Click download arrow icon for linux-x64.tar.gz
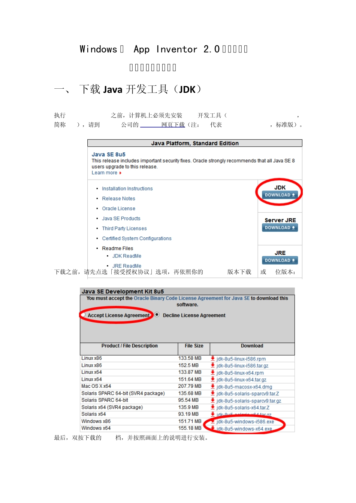Image resolution: width=356 pixels, height=503 pixels. click(213, 379)
